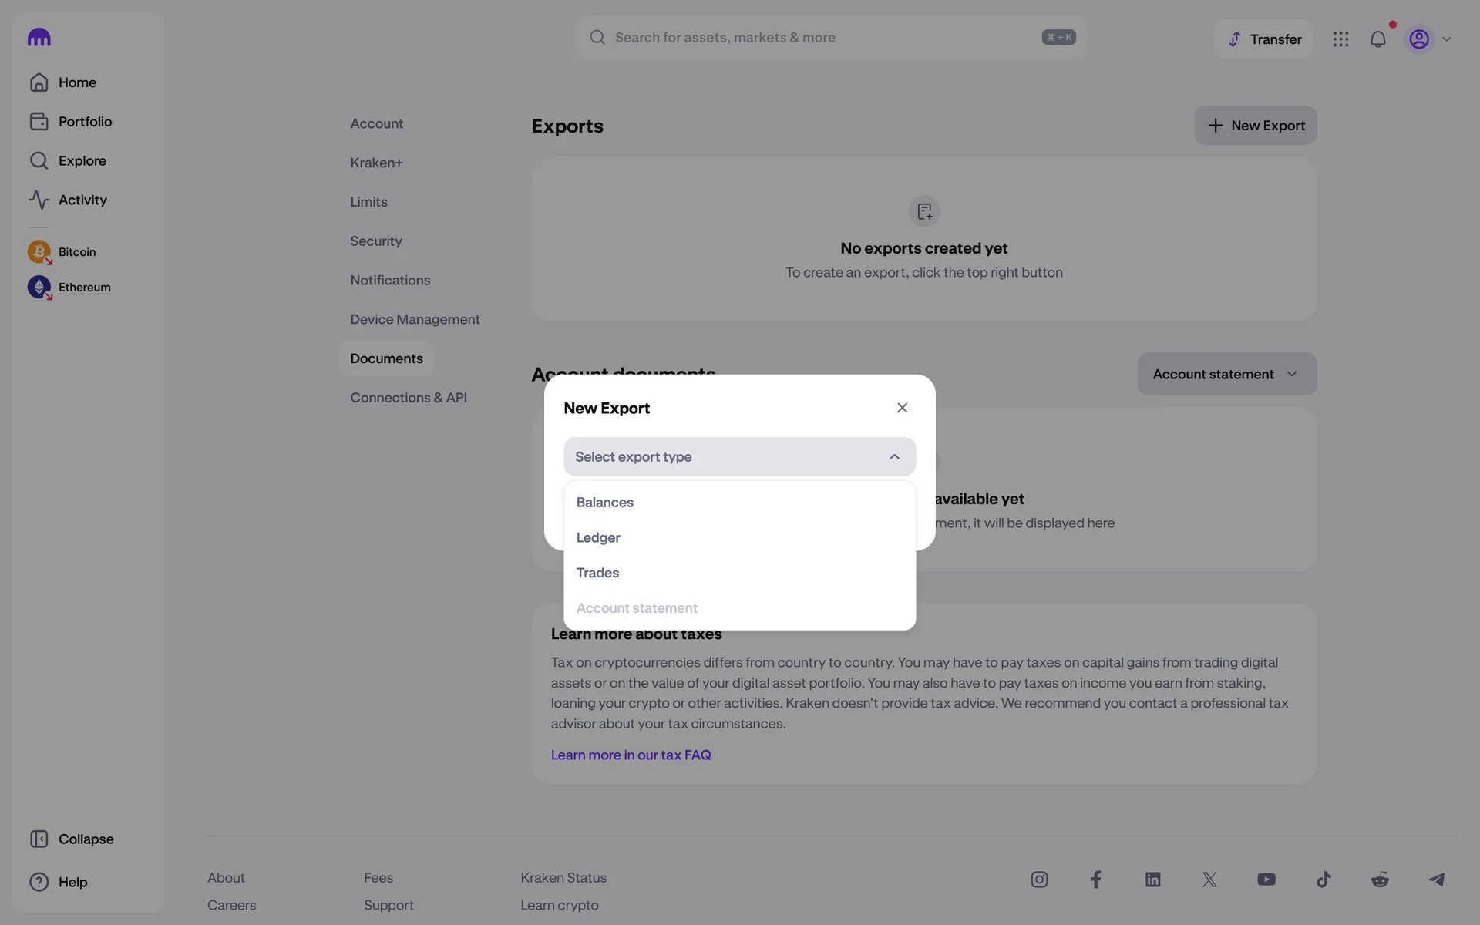Select Trades from export type list
The height and width of the screenshot is (925, 1480).
(x=597, y=573)
